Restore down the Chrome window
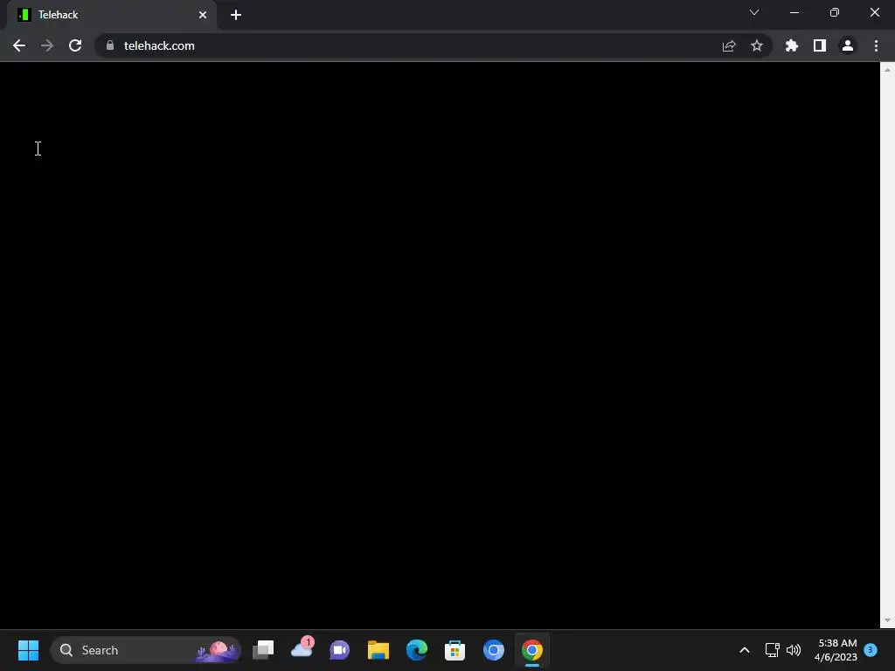895x671 pixels. tap(835, 12)
